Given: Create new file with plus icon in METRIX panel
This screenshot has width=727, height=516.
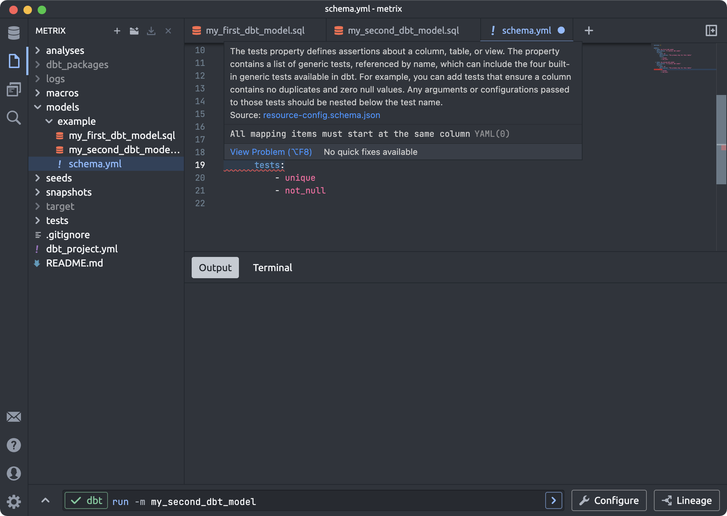Looking at the screenshot, I should [117, 31].
